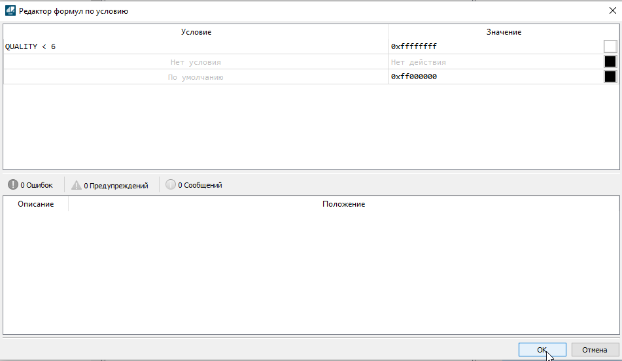
Task: Click the empty Нет условия condition cell
Action: click(196, 62)
